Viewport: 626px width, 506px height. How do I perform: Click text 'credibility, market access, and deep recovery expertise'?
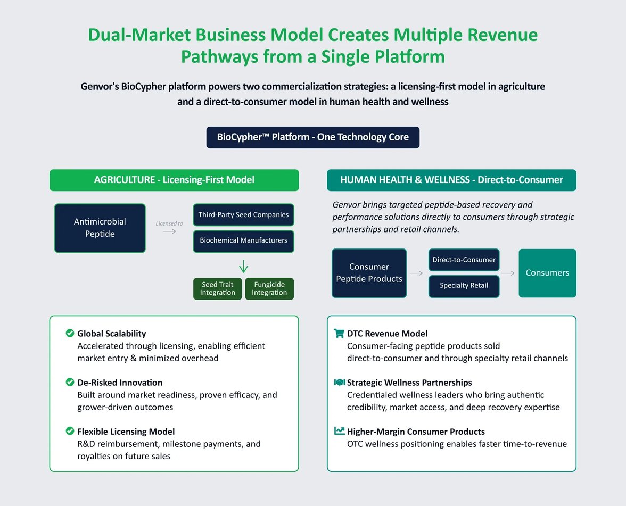pyautogui.click(x=454, y=407)
